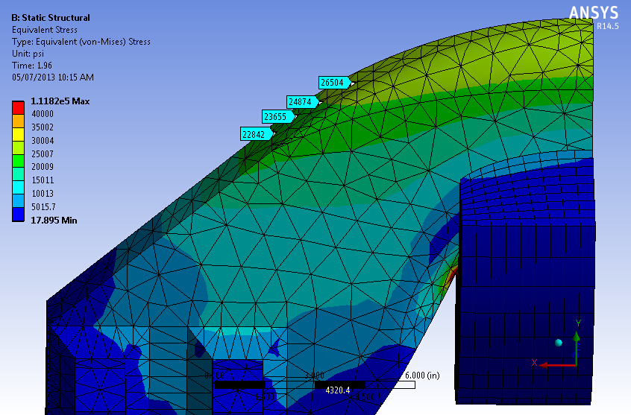Select the 24874 probe annotation

click(x=300, y=101)
